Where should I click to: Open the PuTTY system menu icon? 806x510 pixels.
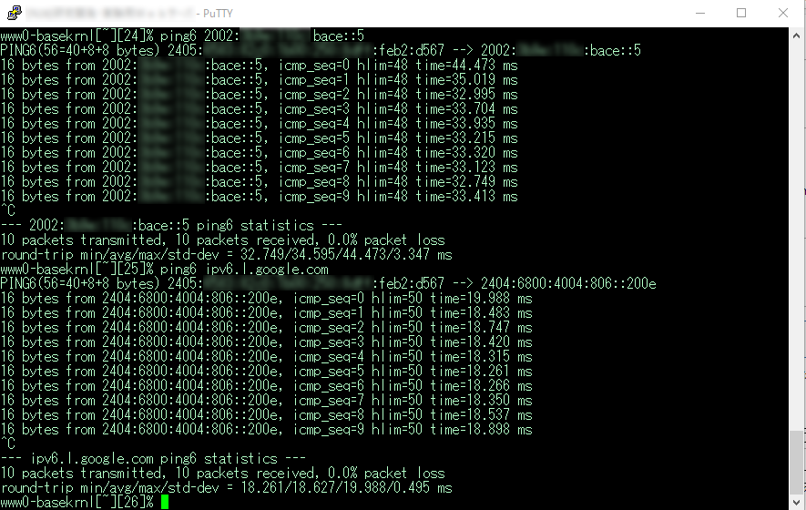[x=15, y=13]
